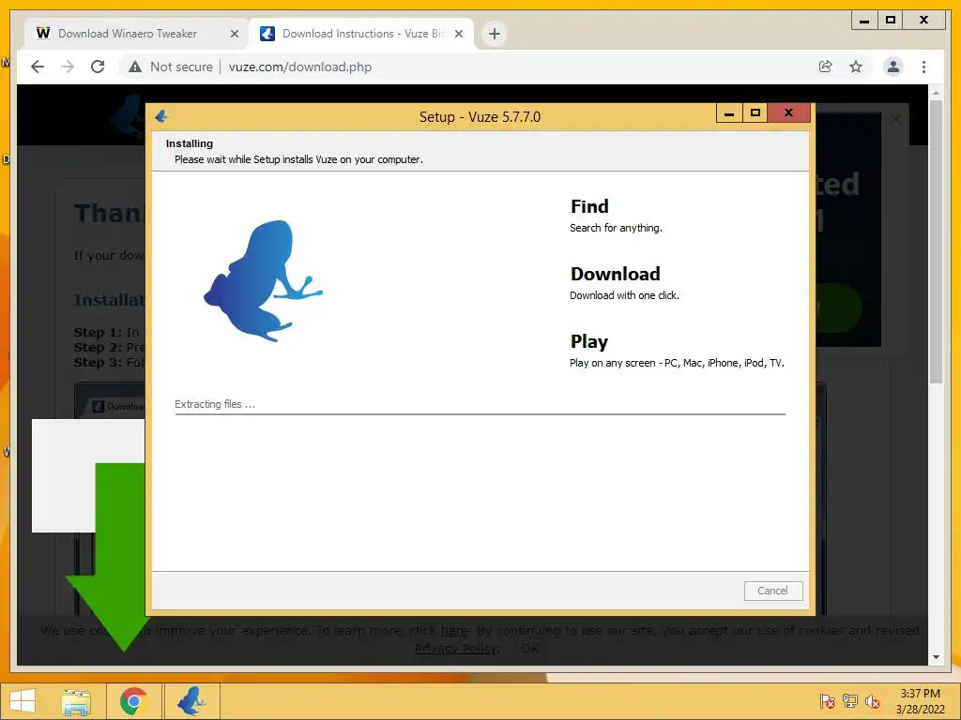Screen dimensions: 961x720
Task: Reload the Vuze download page
Action: coord(98,67)
